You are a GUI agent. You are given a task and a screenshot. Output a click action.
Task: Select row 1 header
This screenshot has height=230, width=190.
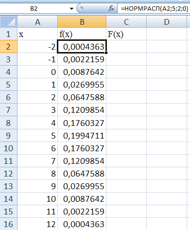(x=8, y=34)
